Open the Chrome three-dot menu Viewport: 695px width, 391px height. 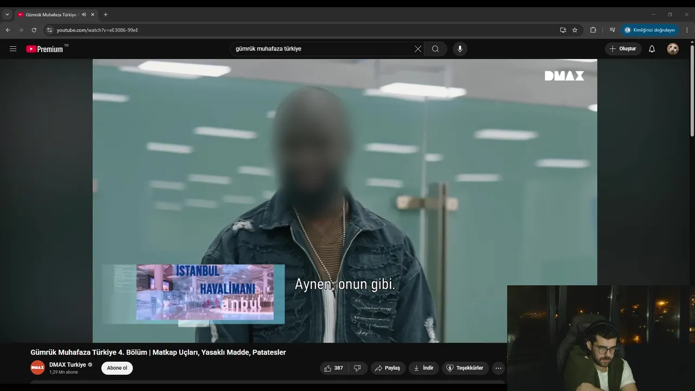[x=687, y=30]
